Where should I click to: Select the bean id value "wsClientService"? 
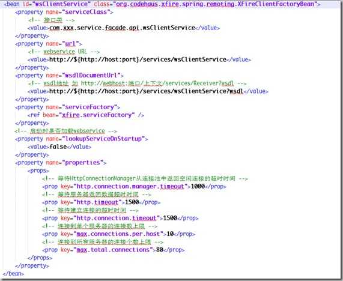[x=61, y=4]
